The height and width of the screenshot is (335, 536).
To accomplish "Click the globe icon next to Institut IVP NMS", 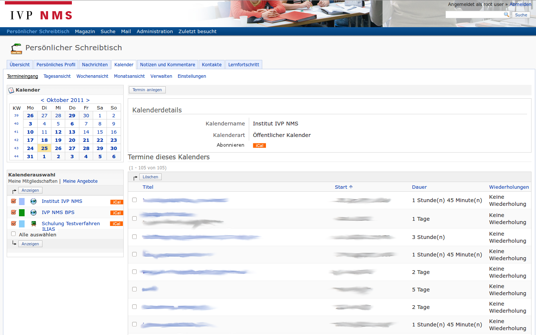I will tap(34, 201).
